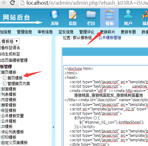Expand 公共模板 tree node

[9, 121]
